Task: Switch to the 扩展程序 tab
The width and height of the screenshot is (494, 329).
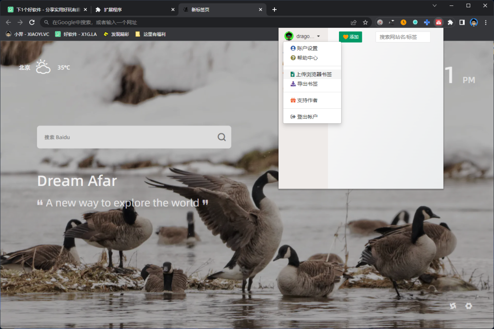Action: pos(134,10)
